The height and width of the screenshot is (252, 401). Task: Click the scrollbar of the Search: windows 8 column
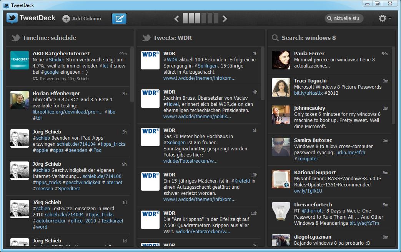click(394, 86)
